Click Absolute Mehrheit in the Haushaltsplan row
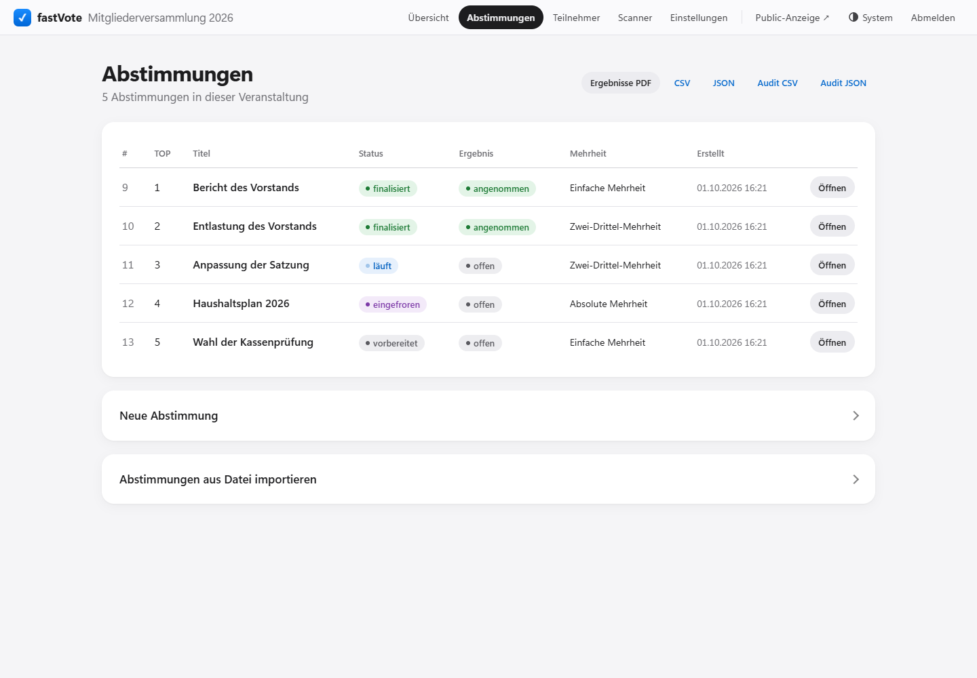The image size is (977, 678). (x=609, y=304)
